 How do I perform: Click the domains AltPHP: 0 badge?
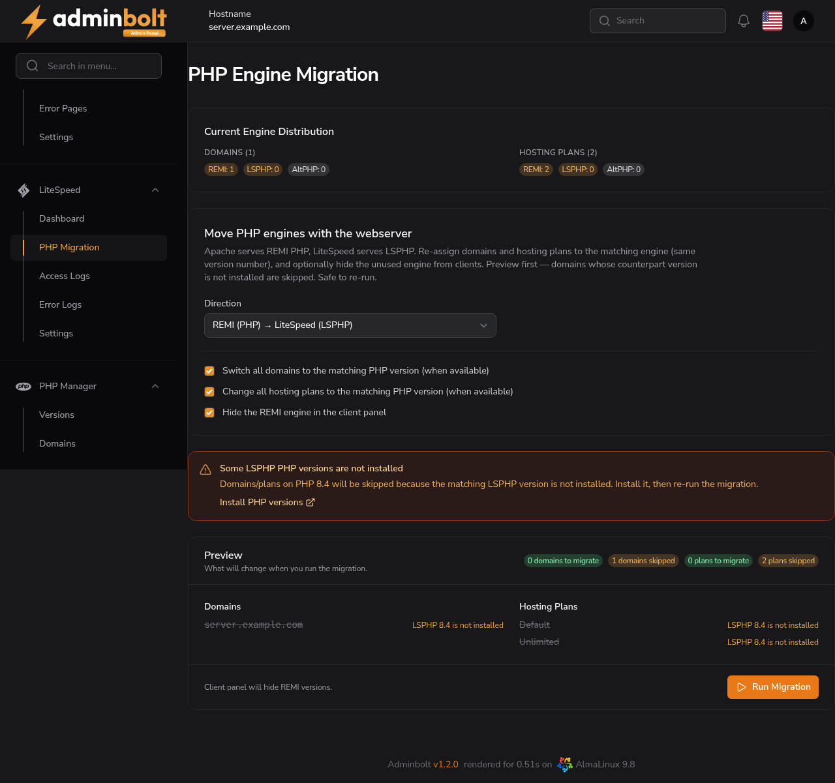(309, 170)
